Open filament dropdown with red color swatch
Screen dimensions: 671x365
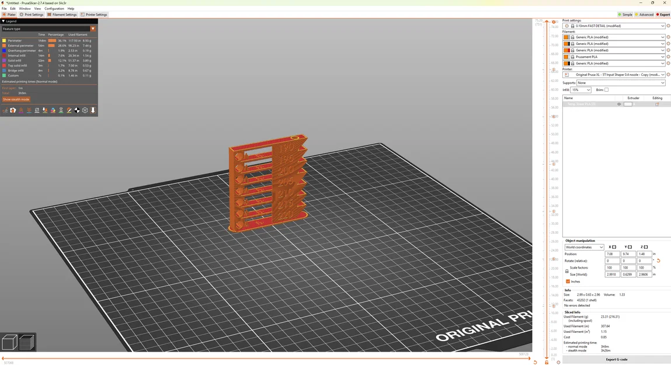pyautogui.click(x=614, y=50)
